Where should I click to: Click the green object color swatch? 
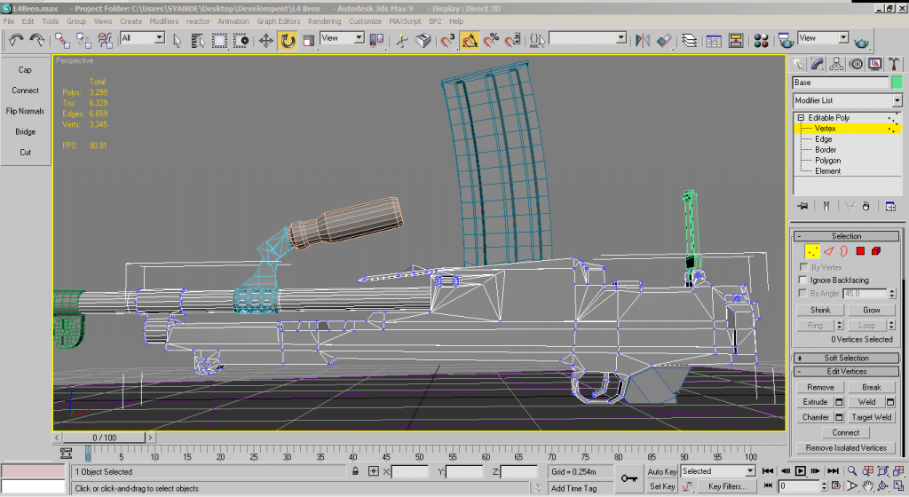(x=897, y=83)
